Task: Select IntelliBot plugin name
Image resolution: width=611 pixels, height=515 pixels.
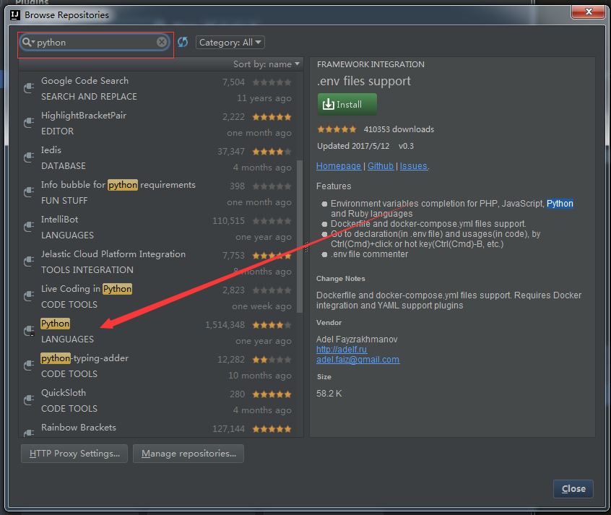Action: [60, 220]
